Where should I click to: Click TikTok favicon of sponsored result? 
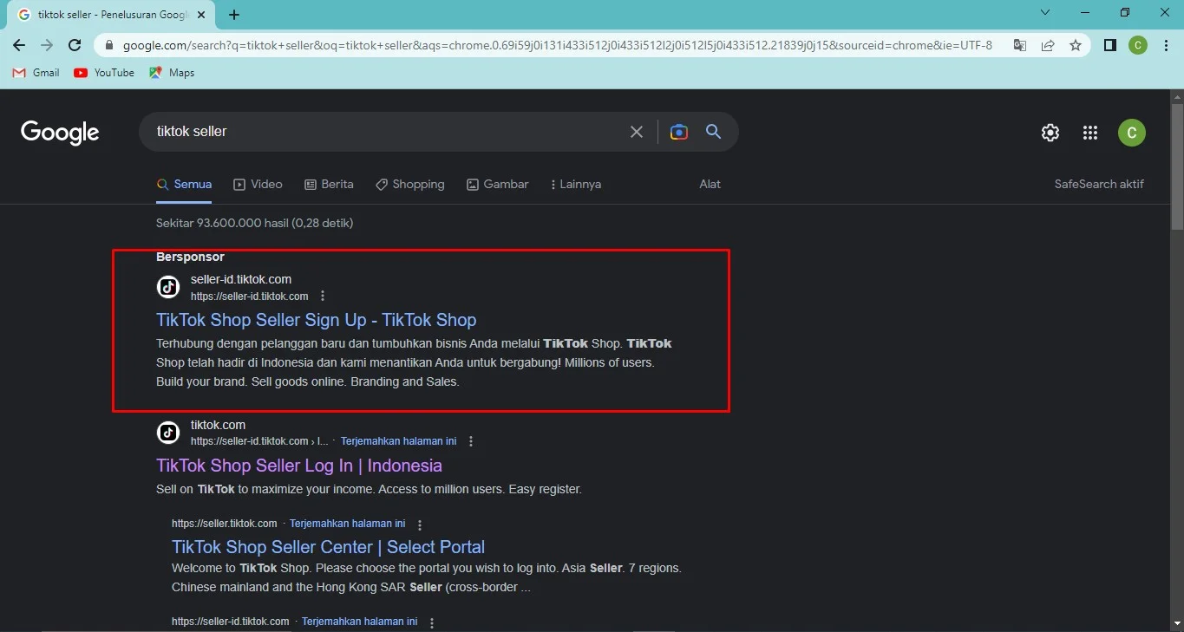168,287
